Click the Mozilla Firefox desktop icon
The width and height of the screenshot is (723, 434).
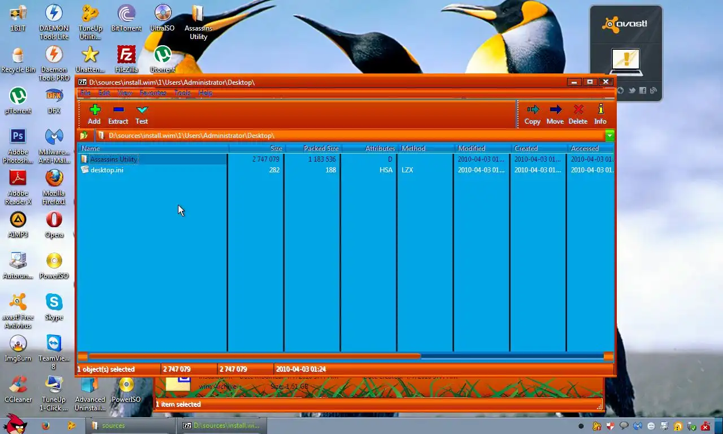coord(54,187)
